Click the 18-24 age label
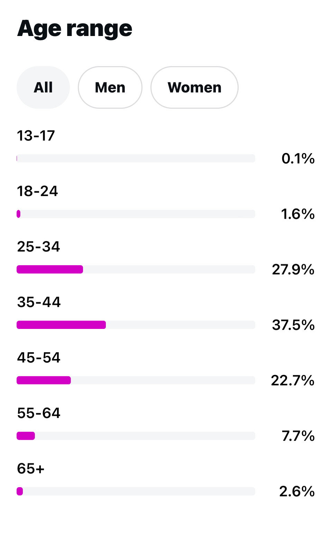This screenshot has height=537, width=332. [37, 191]
